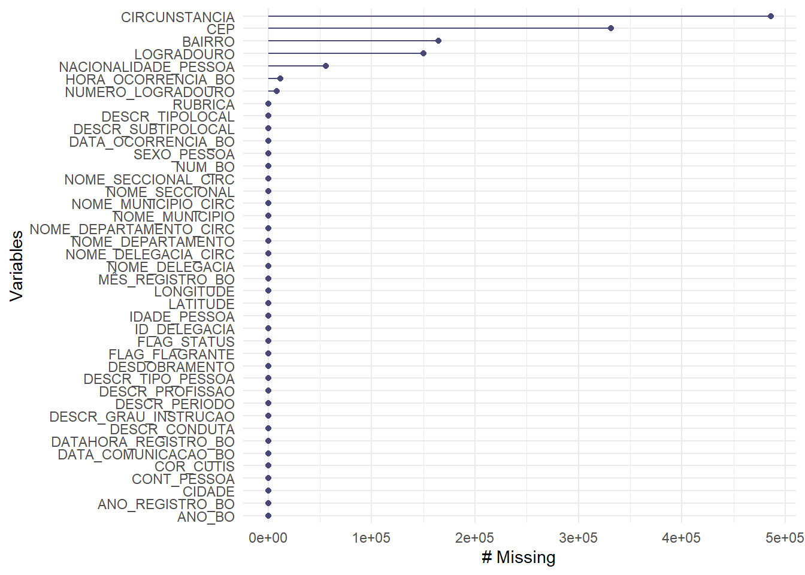Click the DESCR_CONDUTA label
The image size is (805, 575).
tap(172, 429)
